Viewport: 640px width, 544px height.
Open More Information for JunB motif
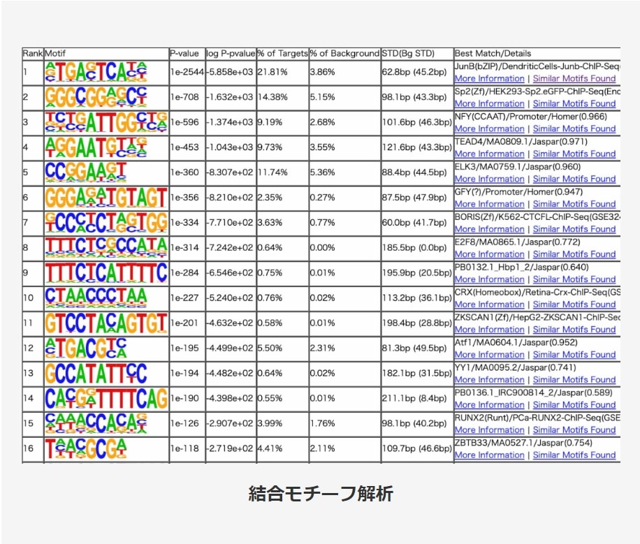pyautogui.click(x=489, y=78)
